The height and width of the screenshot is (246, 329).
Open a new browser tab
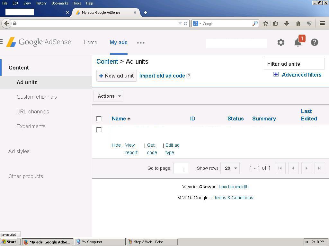point(146,12)
